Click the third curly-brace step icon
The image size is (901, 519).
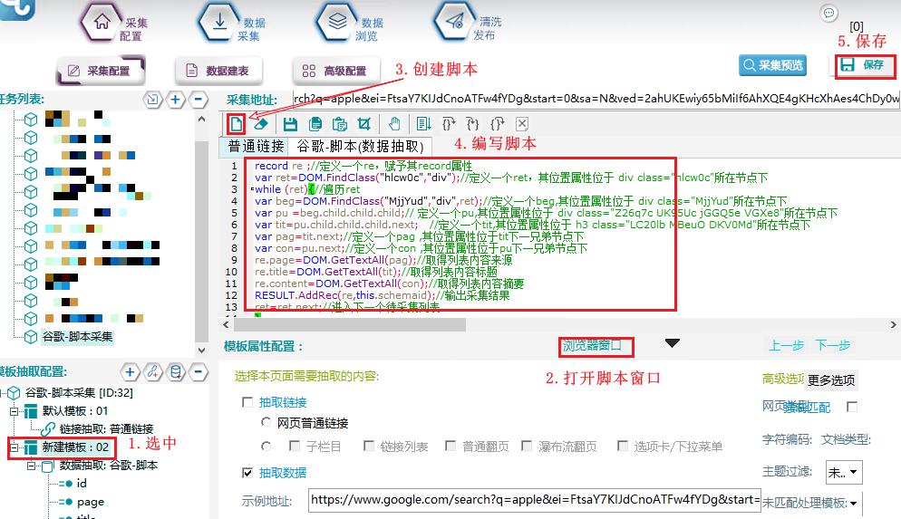pos(497,124)
